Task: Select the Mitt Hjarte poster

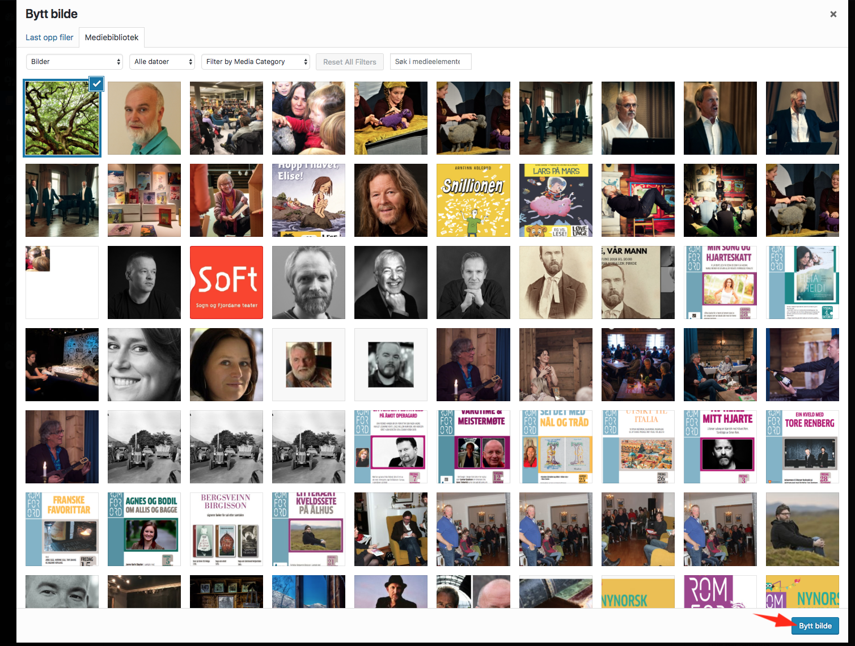Action: tap(720, 447)
